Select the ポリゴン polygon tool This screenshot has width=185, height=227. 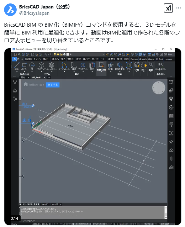coord(24,66)
